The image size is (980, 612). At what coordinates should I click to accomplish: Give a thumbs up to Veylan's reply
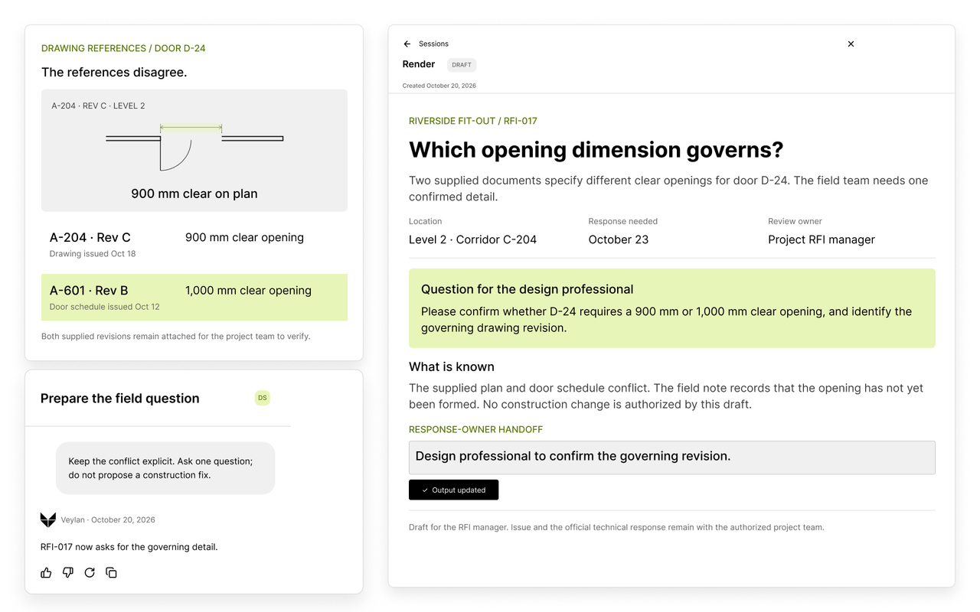[x=46, y=572]
